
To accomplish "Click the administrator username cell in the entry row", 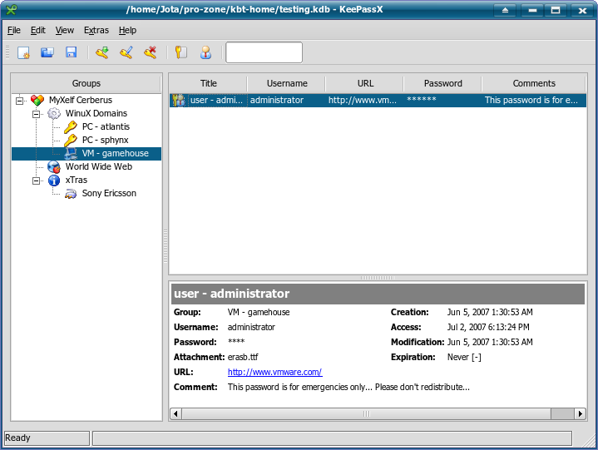I will (x=286, y=101).
